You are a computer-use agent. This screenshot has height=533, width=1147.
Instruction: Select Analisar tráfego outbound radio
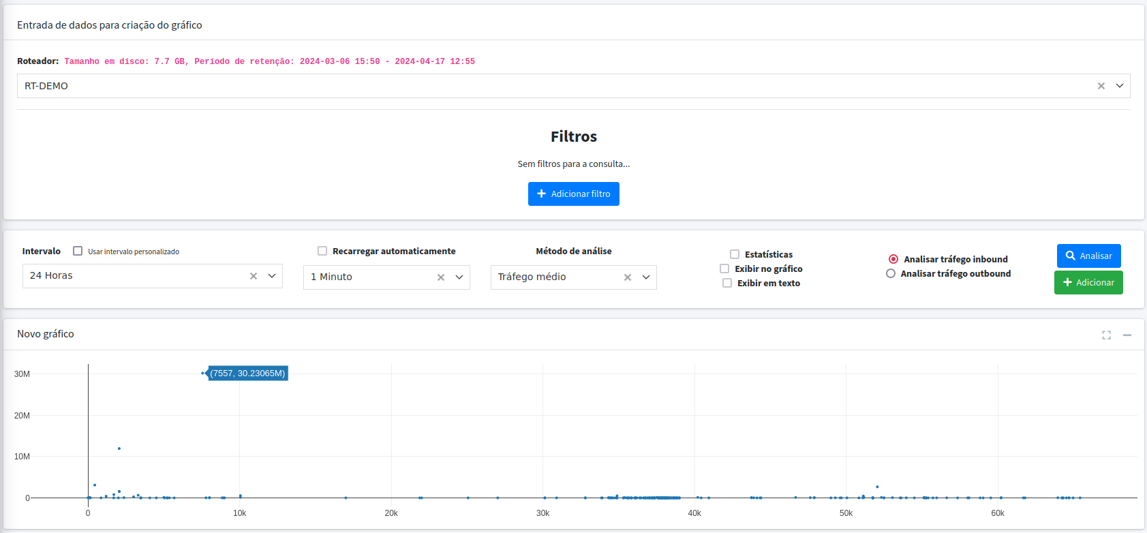point(891,273)
